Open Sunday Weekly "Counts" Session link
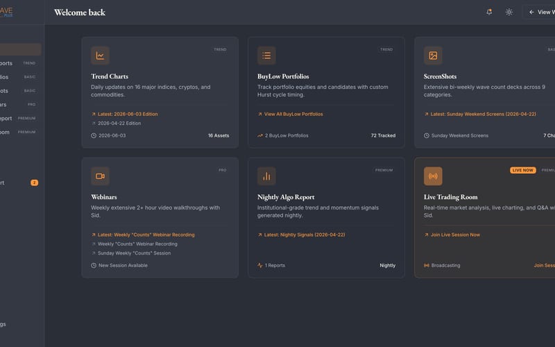The image size is (555, 347). click(131, 253)
